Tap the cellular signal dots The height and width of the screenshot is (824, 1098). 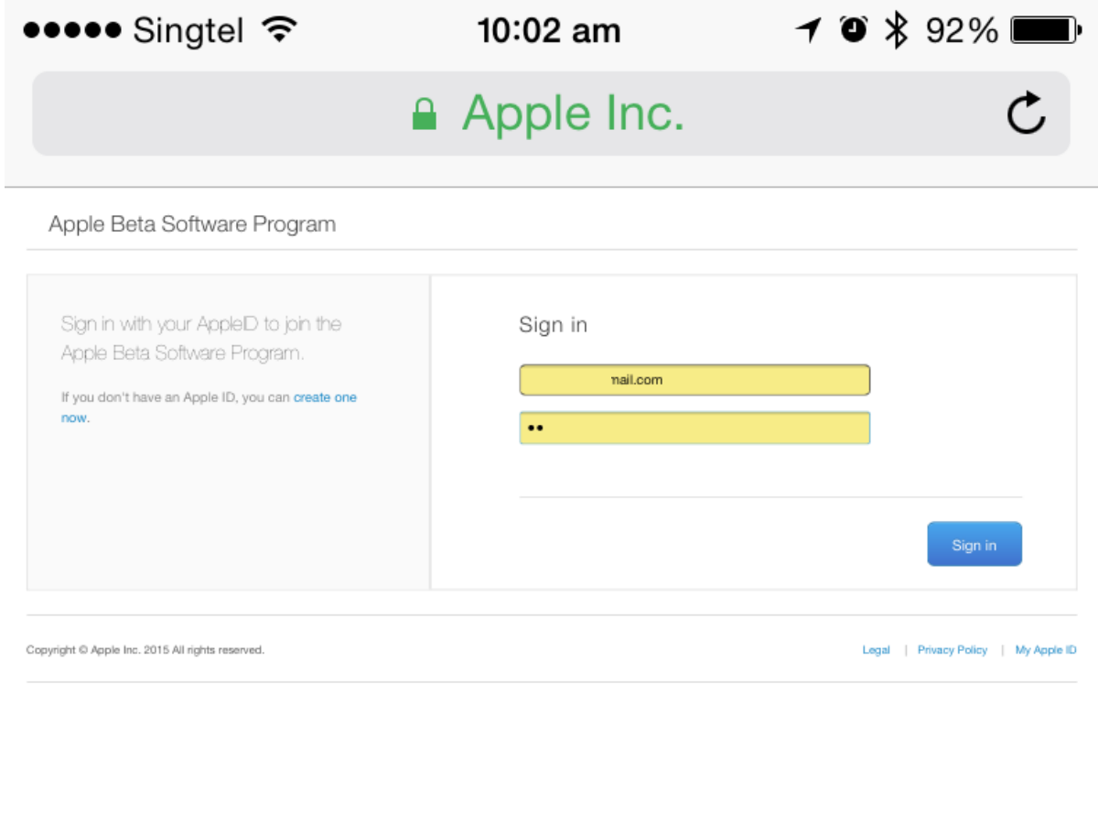coord(72,31)
